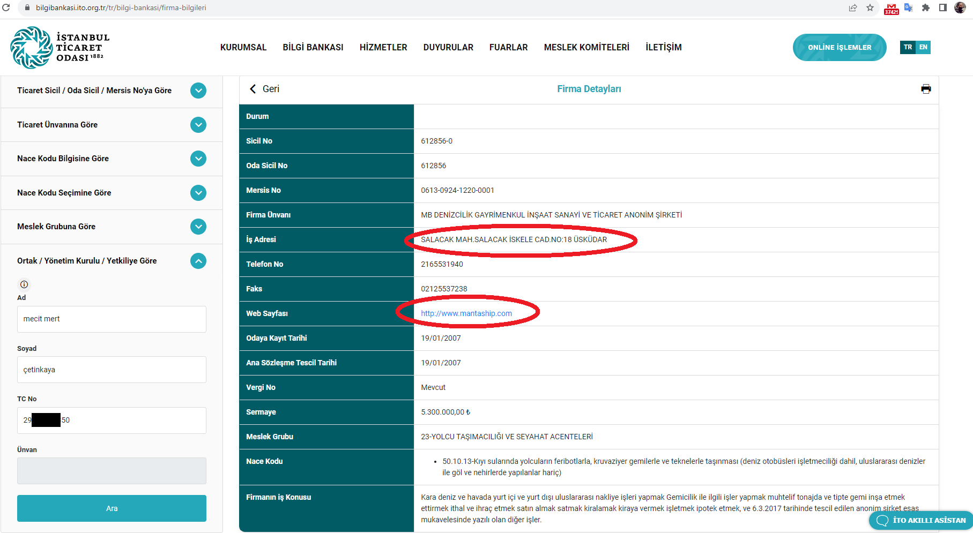The image size is (973, 533).
Task: Click the Sermaye value 5.300.000,00
Action: pos(445,412)
